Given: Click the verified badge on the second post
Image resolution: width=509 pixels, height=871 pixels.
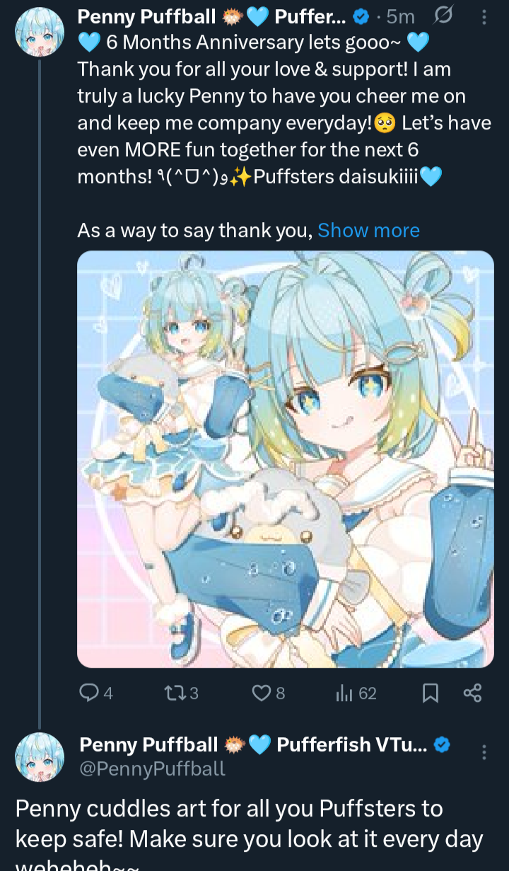Looking at the screenshot, I should tap(443, 744).
